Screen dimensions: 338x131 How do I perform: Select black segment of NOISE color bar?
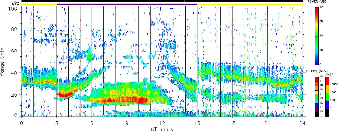pyautogui.click(x=327, y=113)
